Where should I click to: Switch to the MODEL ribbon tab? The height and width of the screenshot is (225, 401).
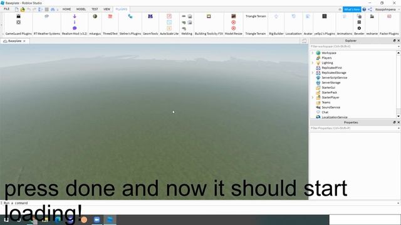tap(81, 9)
